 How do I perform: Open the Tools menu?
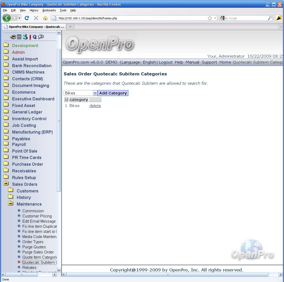click(63, 10)
